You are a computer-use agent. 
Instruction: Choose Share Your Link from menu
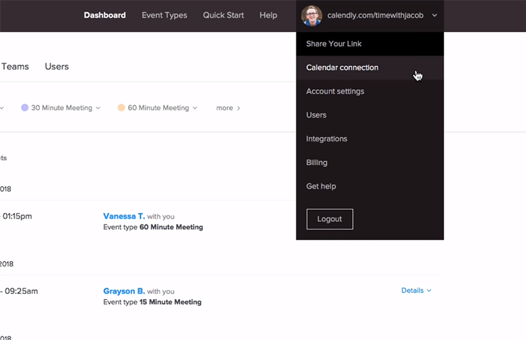pos(369,44)
